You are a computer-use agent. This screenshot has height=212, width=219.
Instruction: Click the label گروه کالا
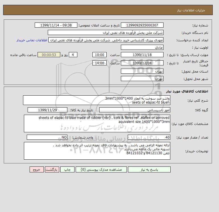(x=202, y=110)
